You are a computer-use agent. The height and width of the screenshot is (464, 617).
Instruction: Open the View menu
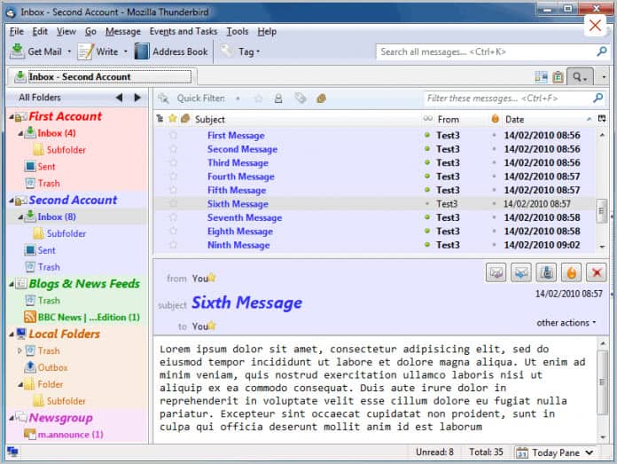pyautogui.click(x=66, y=31)
